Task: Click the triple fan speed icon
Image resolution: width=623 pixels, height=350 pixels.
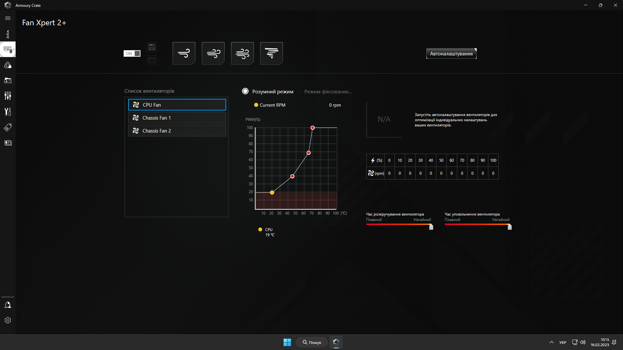Action: tap(242, 53)
